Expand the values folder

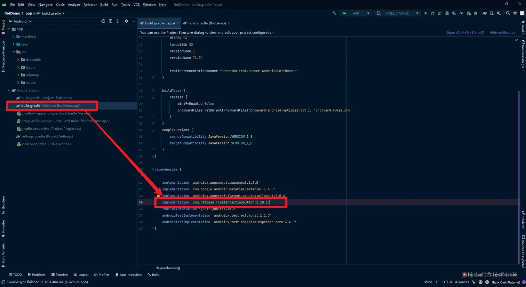click(x=18, y=82)
